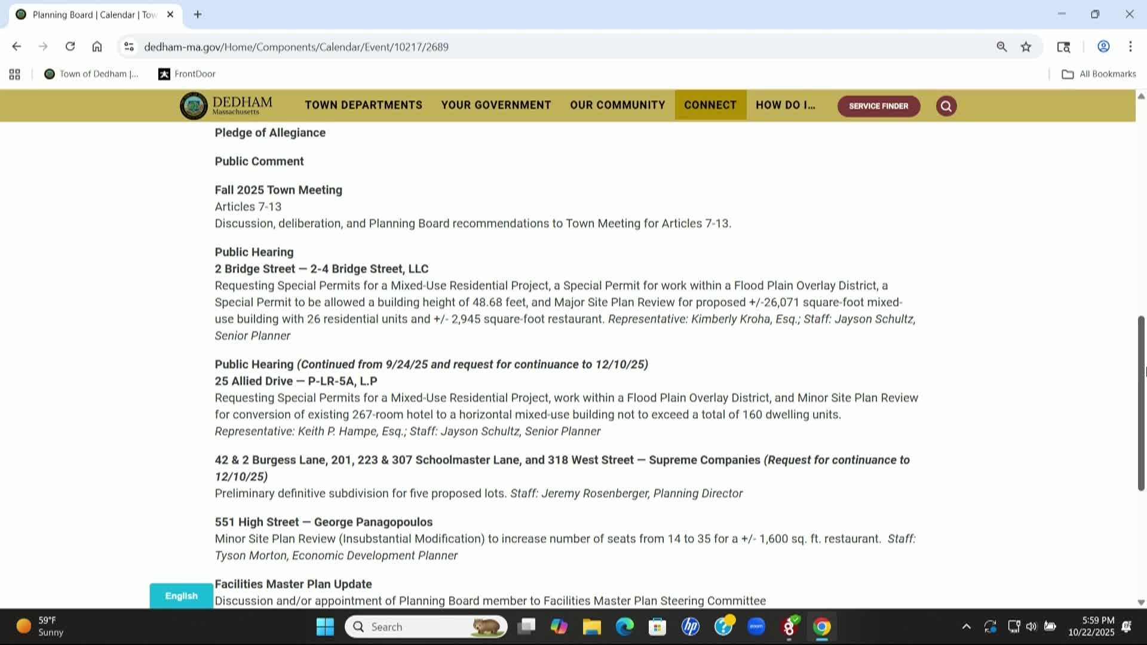Image resolution: width=1147 pixels, height=645 pixels.
Task: Open the CONNECT menu item
Action: tap(710, 105)
